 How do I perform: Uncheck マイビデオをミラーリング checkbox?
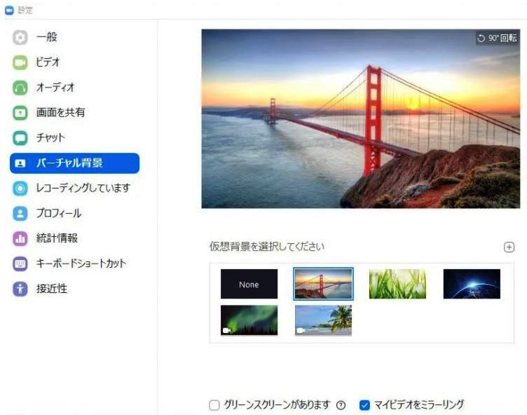coord(364,405)
